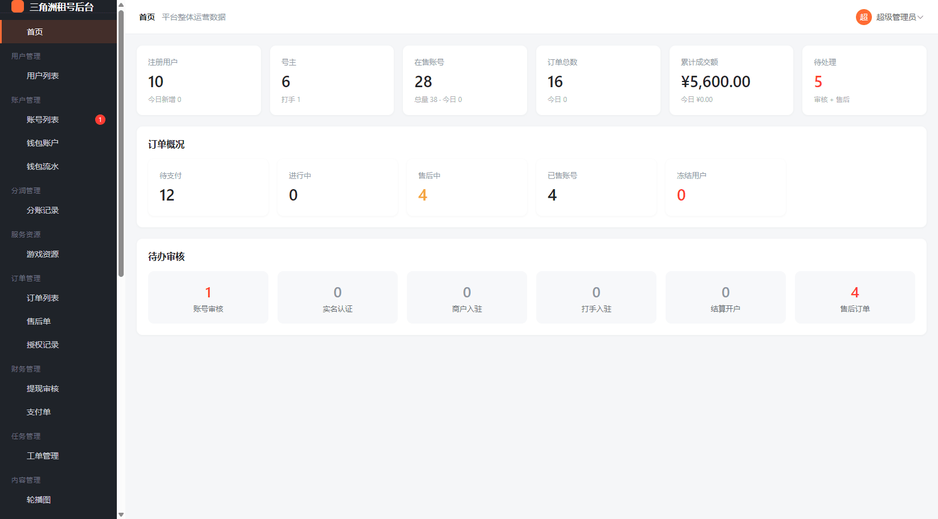Click the sidebar scrollbar down arrow

coord(121,514)
